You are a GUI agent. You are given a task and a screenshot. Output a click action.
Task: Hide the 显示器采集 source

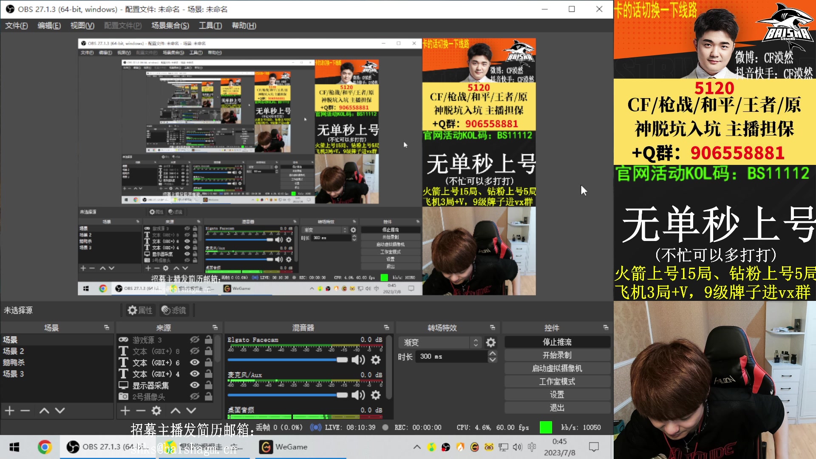pos(195,385)
